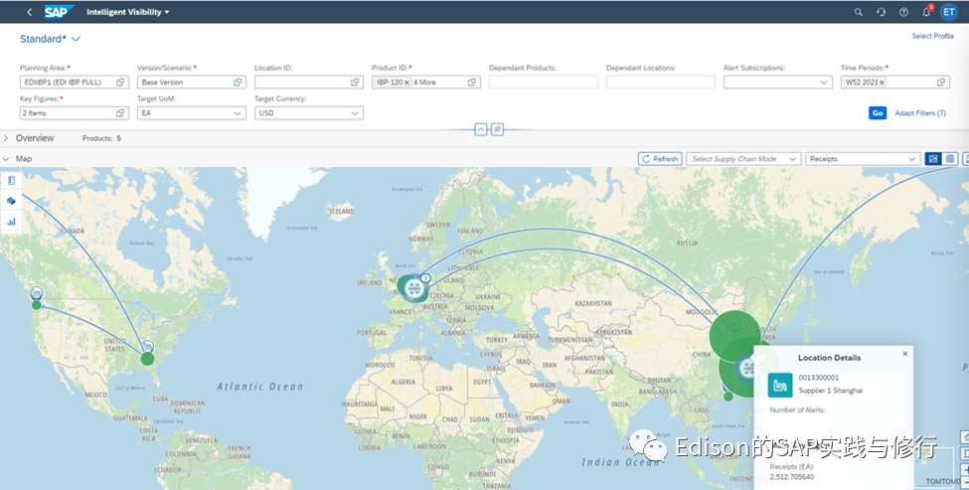Click the Products: 5 count

[101, 138]
